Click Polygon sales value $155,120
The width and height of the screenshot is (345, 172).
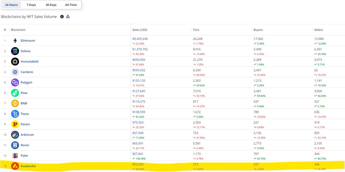click(x=139, y=81)
